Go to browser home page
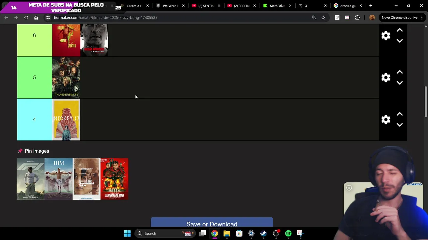Image resolution: width=428 pixels, height=240 pixels. [36, 17]
